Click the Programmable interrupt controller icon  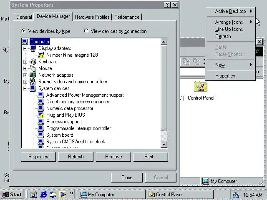[x=41, y=128]
